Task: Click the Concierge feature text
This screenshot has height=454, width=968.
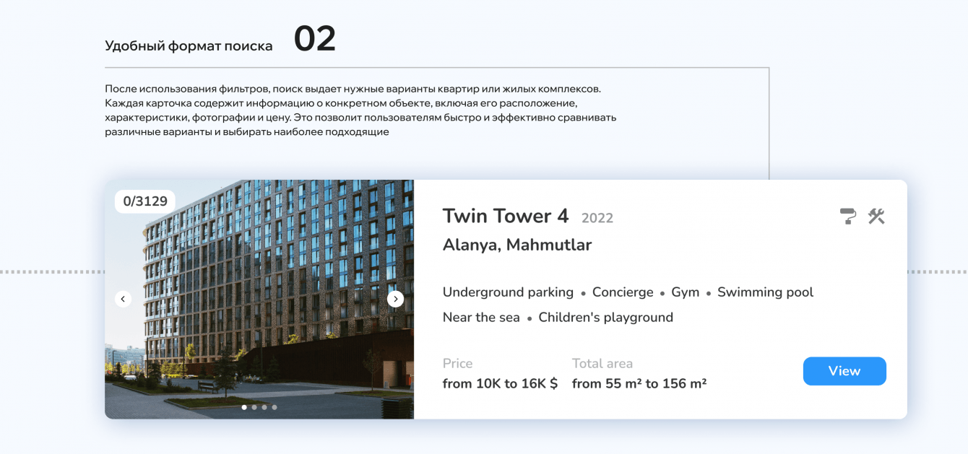Action: (x=623, y=292)
